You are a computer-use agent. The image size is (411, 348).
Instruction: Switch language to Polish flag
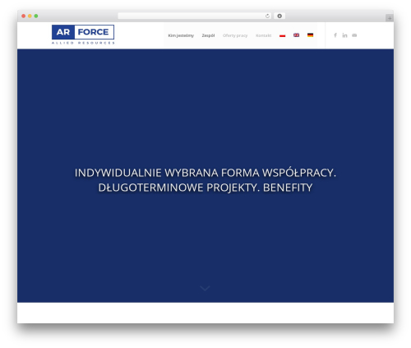(282, 35)
